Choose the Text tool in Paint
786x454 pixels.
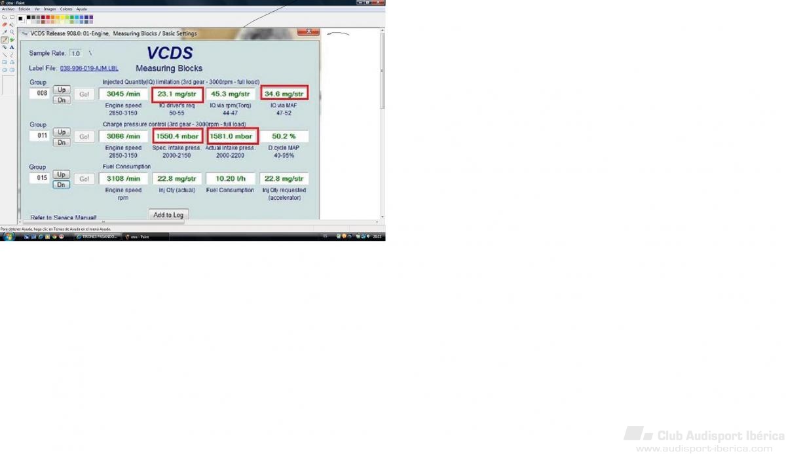click(x=12, y=47)
